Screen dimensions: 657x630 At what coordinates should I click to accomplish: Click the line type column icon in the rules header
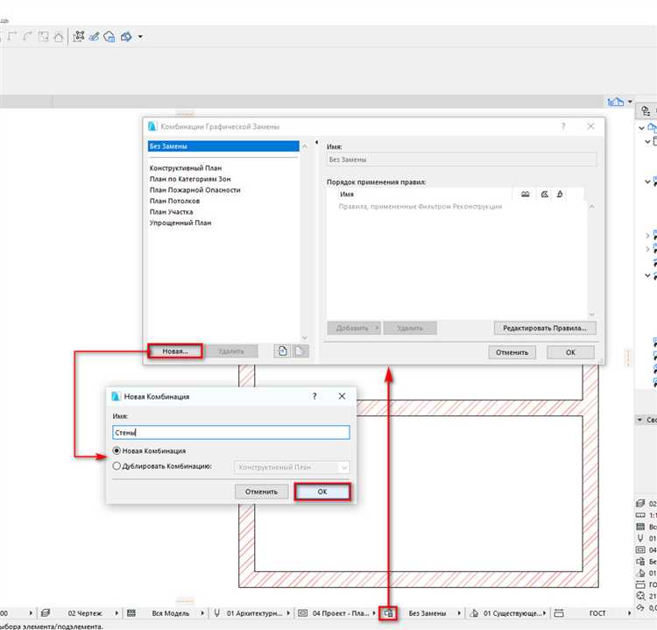pos(525,194)
